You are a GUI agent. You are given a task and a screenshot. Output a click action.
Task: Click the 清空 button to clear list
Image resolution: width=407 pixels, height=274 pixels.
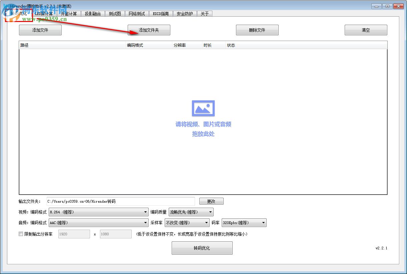tap(366, 30)
